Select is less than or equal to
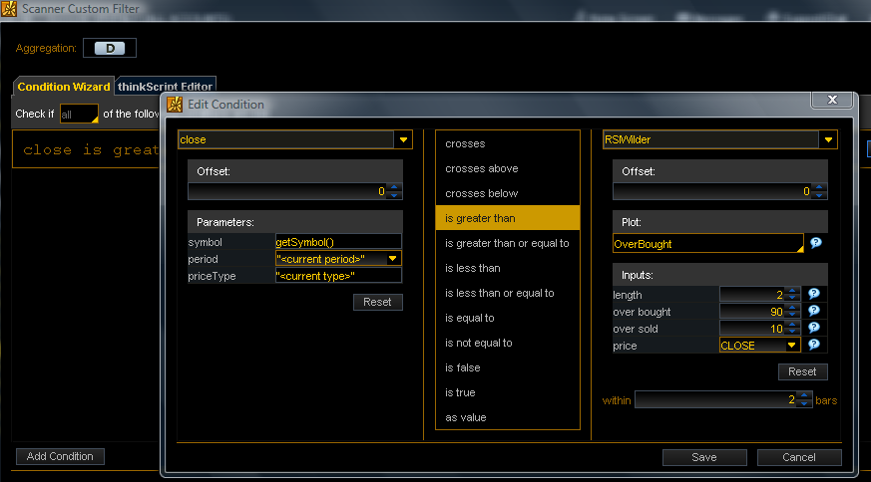Screen dimensions: 871x482 tap(508, 293)
